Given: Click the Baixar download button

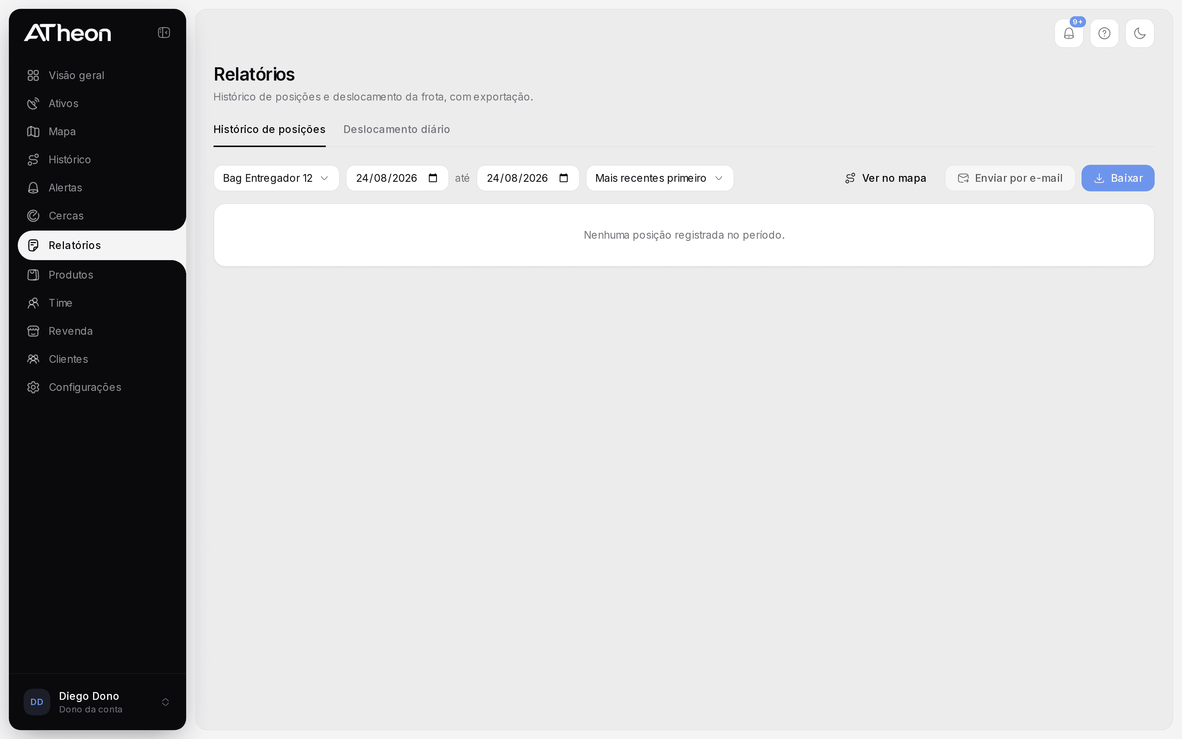Looking at the screenshot, I should click(1117, 178).
